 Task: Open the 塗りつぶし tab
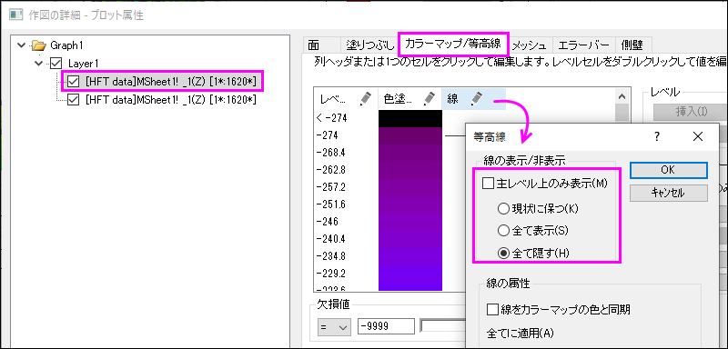click(369, 45)
